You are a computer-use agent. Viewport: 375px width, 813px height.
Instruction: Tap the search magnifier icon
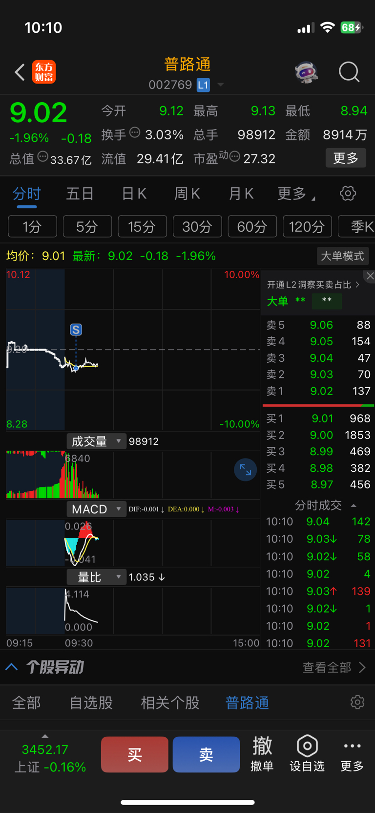(x=349, y=72)
